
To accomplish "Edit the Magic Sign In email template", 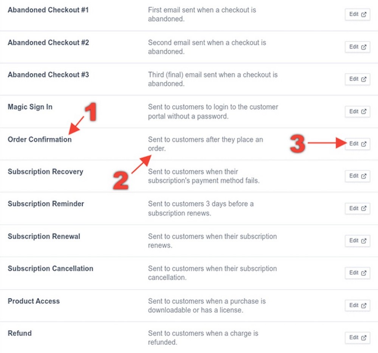I will 357,111.
